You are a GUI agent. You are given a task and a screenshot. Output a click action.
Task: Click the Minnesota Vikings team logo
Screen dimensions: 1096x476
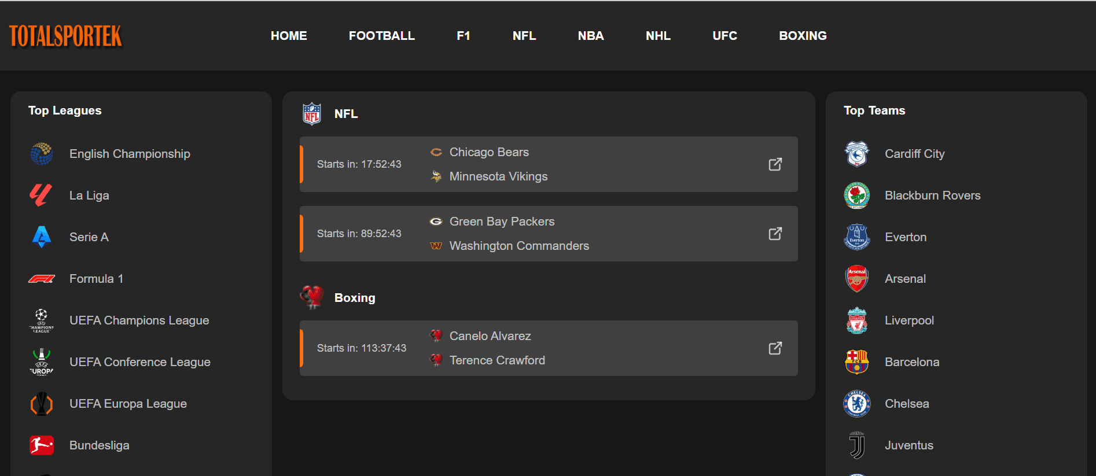[x=436, y=176]
